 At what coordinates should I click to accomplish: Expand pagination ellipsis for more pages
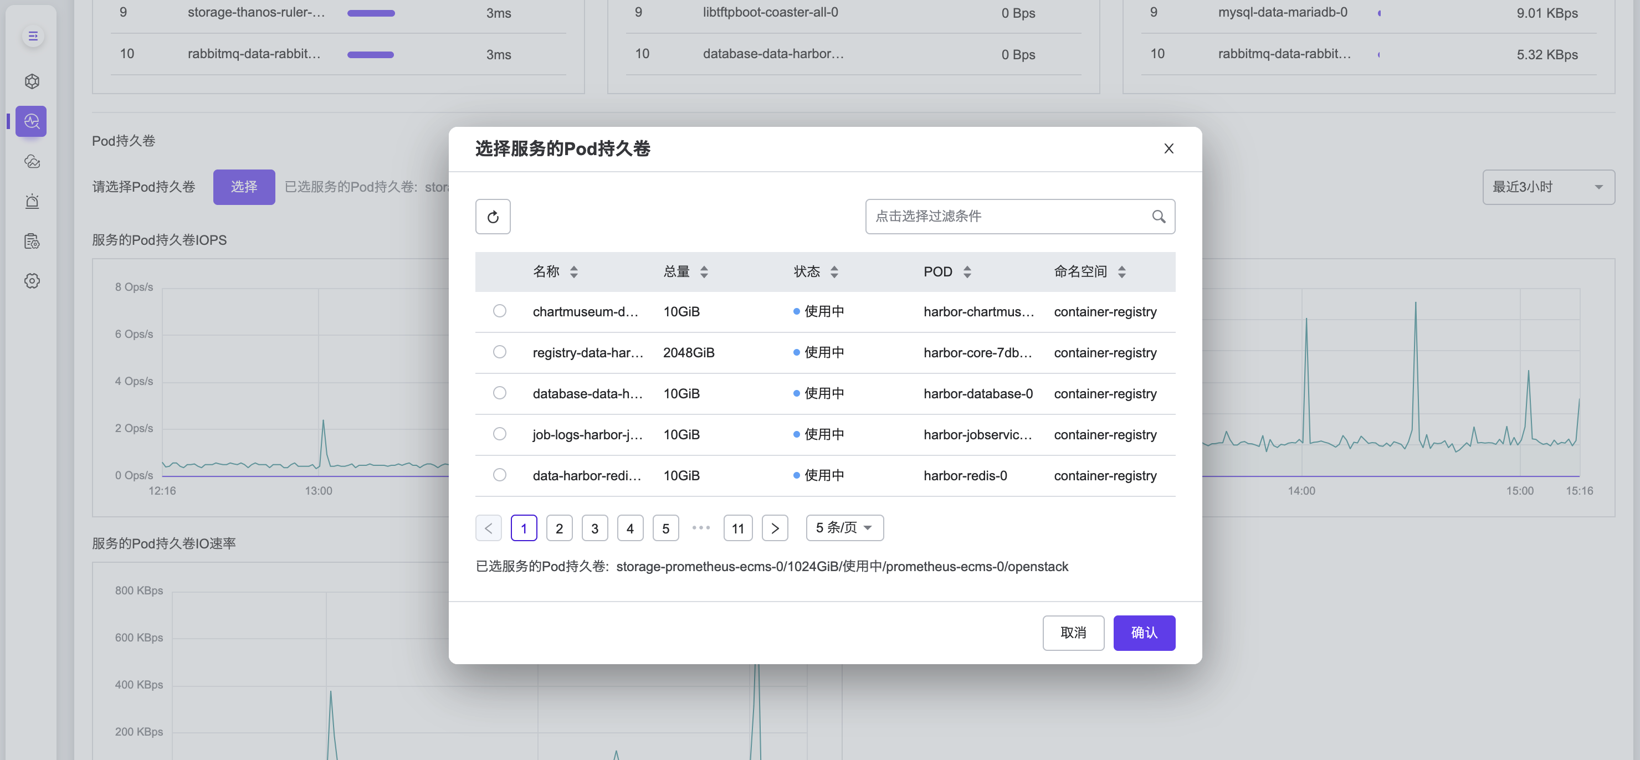(x=701, y=528)
